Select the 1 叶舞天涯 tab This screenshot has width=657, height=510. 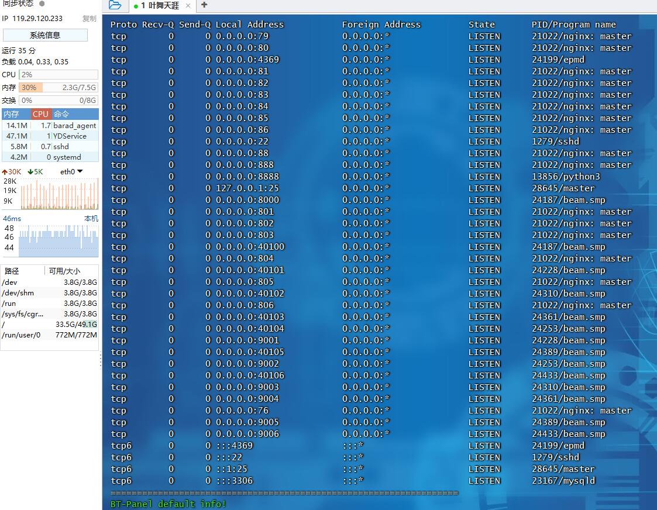point(160,5)
